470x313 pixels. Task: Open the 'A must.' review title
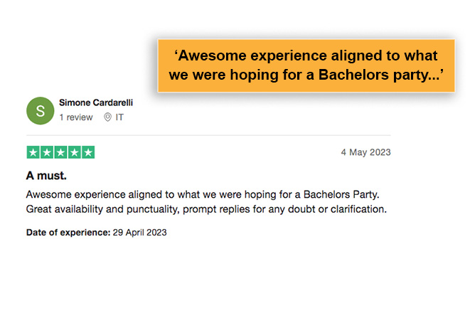pos(46,176)
